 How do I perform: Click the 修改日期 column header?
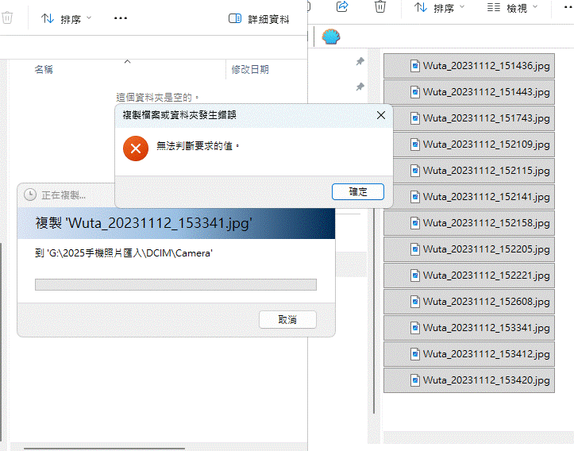pos(250,69)
